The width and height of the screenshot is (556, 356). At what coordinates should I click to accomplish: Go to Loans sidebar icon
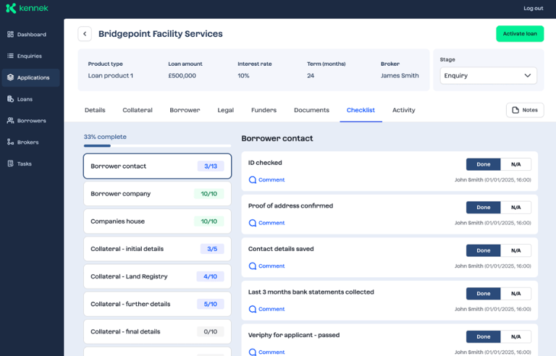click(10, 99)
